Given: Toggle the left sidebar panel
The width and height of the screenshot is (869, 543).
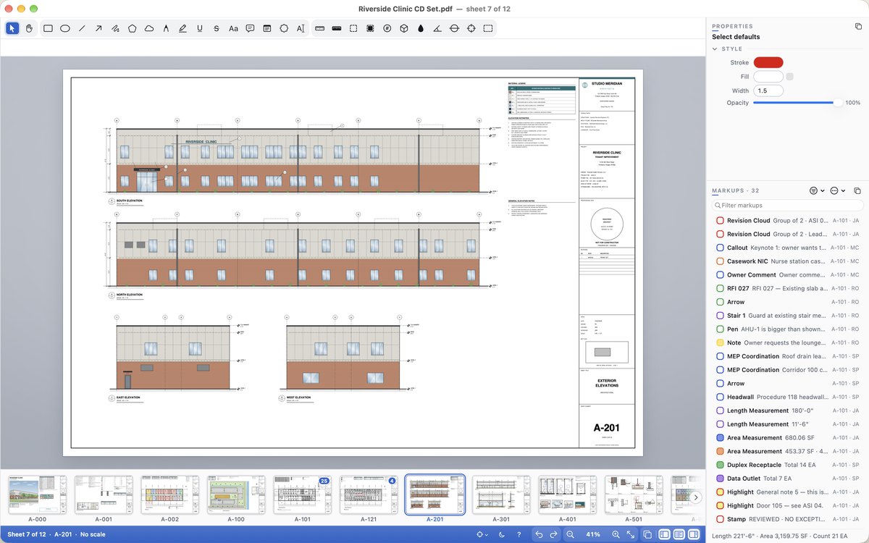Looking at the screenshot, I should click(664, 534).
